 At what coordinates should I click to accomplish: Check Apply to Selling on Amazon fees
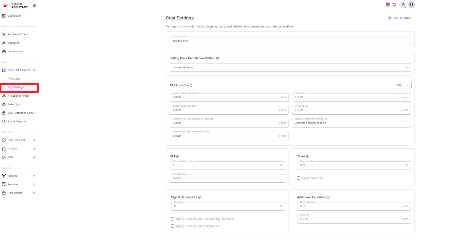point(173,226)
